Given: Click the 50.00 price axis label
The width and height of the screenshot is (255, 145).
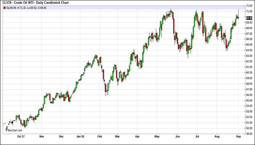Looking at the screenshot, I should pyautogui.click(x=249, y=128).
